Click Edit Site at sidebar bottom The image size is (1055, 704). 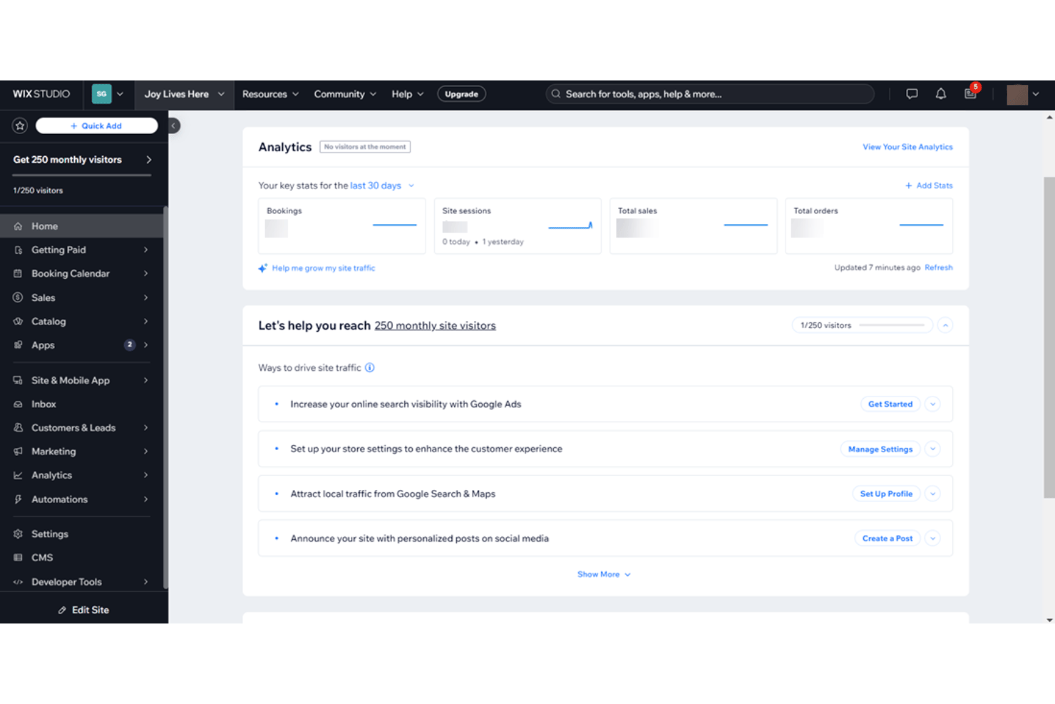83,610
